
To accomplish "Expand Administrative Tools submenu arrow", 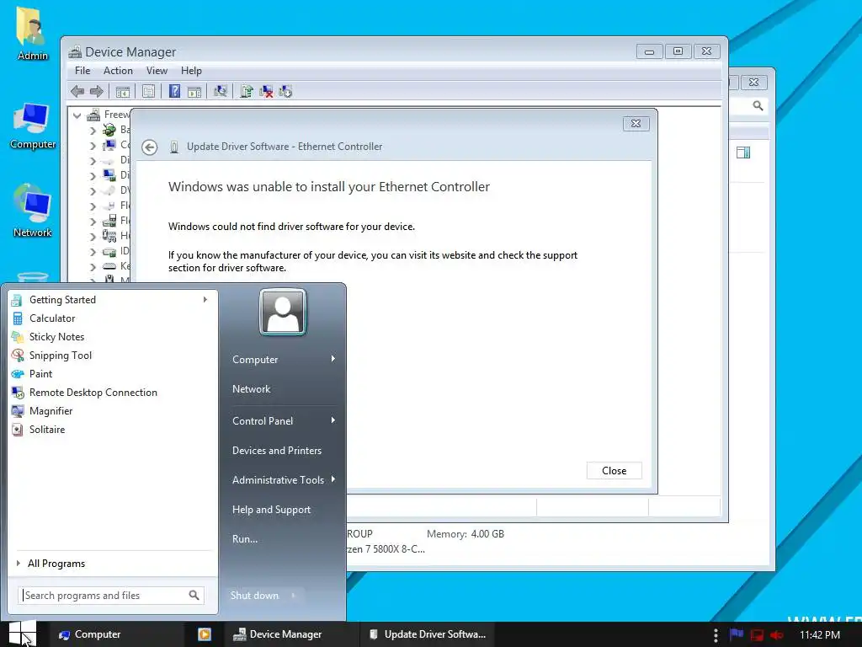I will 333,479.
